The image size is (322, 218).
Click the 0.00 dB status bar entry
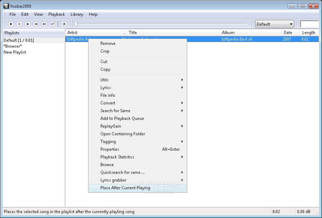pyautogui.click(x=304, y=212)
